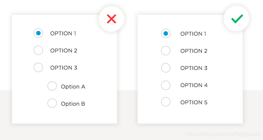Open the blog.csdn.net/gigglesun watermark link
The height and width of the screenshot is (140, 263).
coord(223,133)
